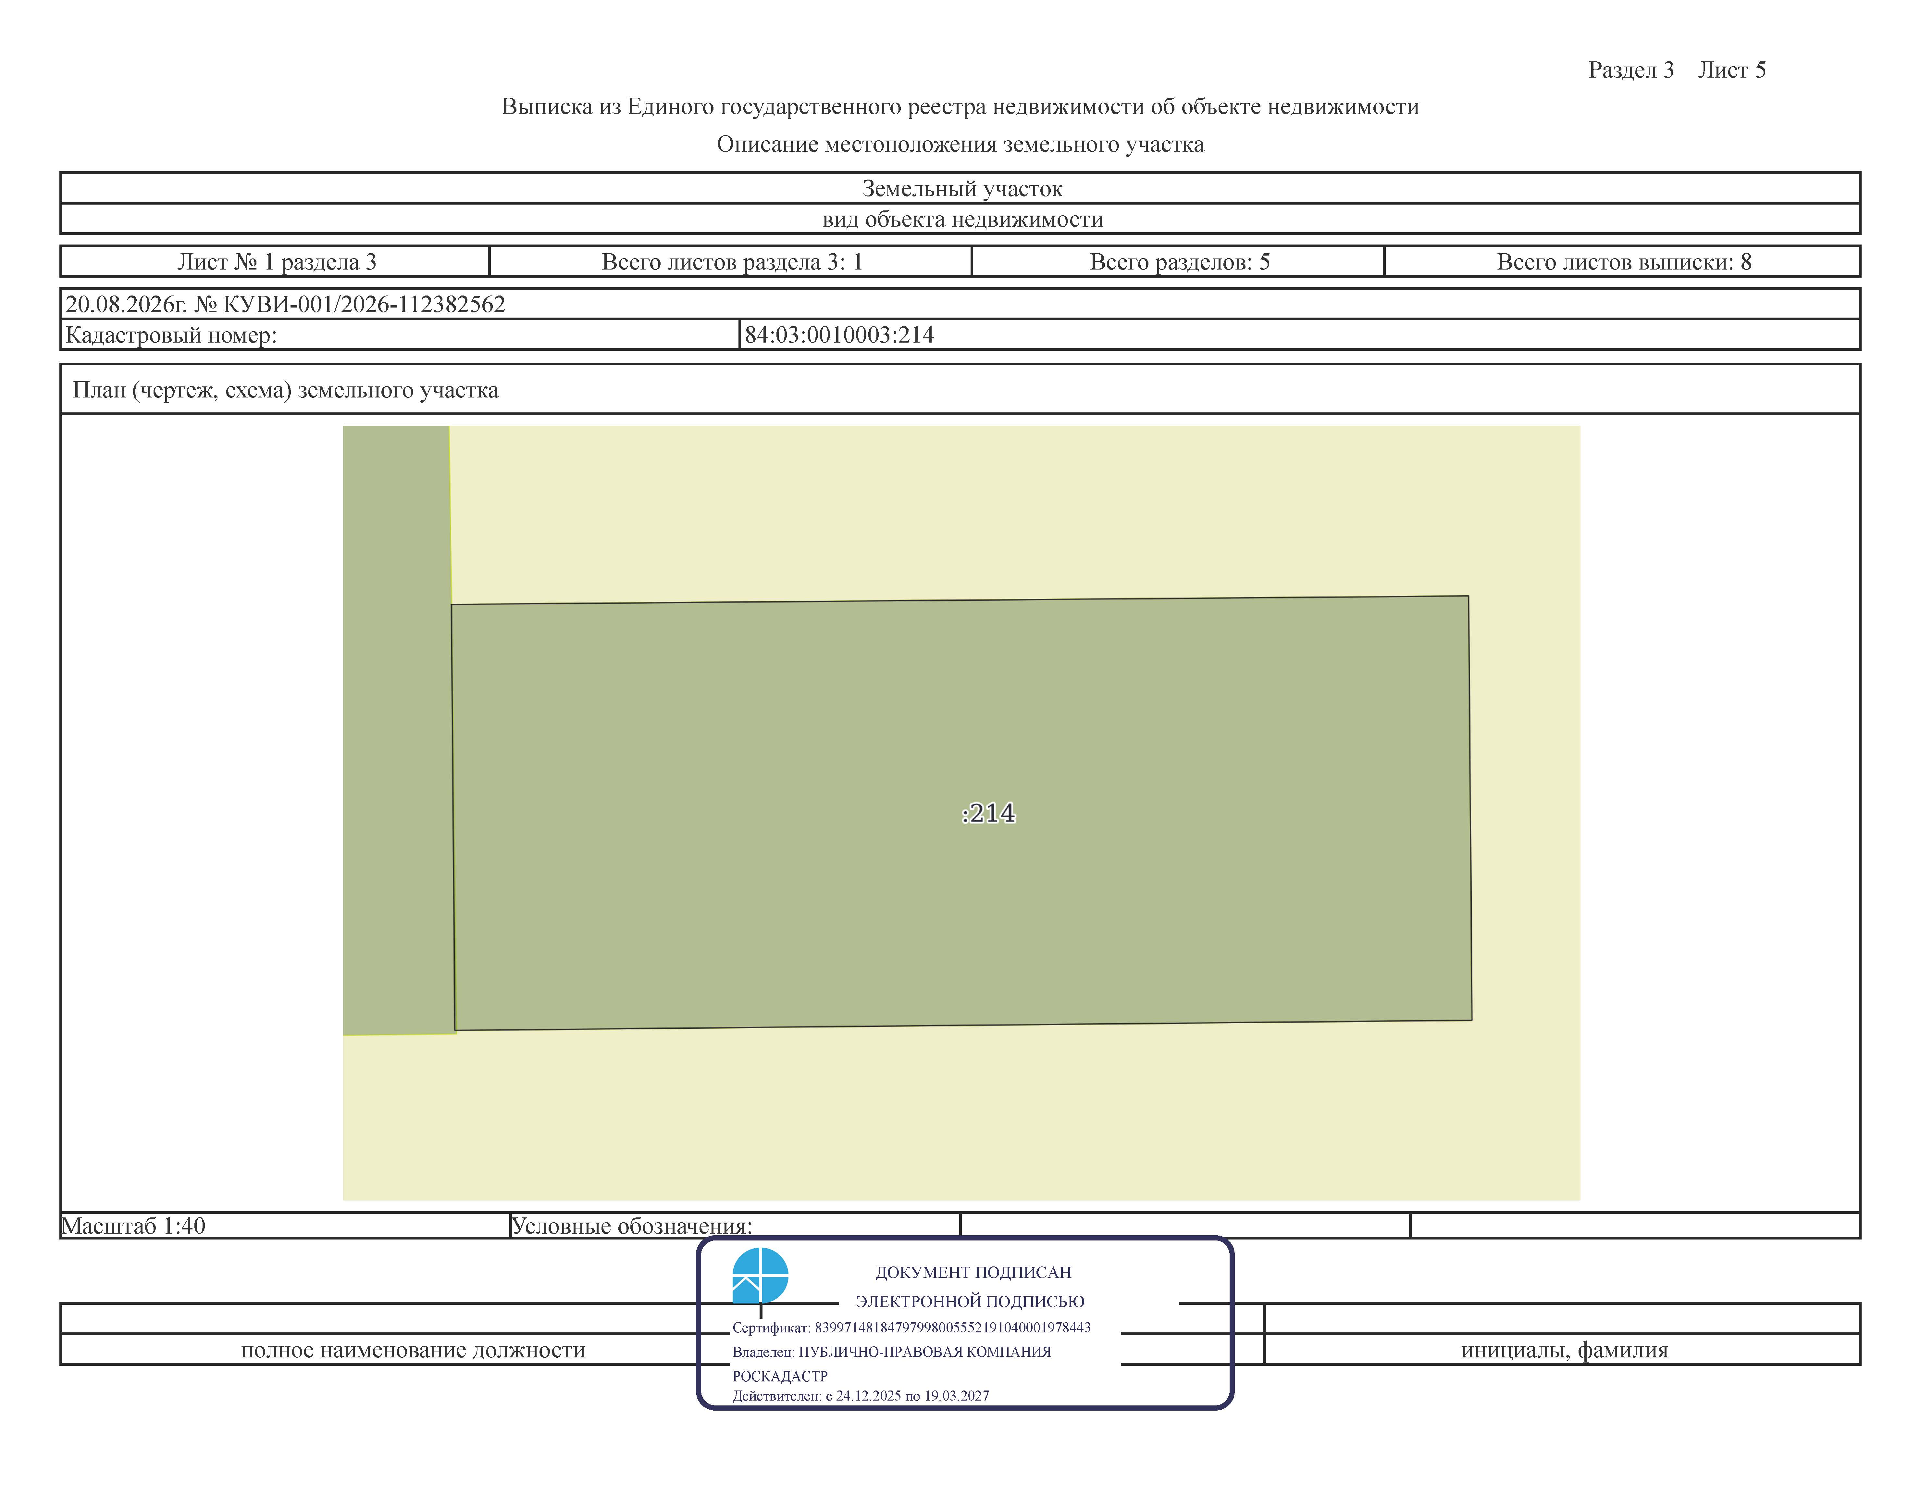Click the Roskadastr logo in signature stamp
This screenshot has width=1921, height=1485.
pos(760,1275)
